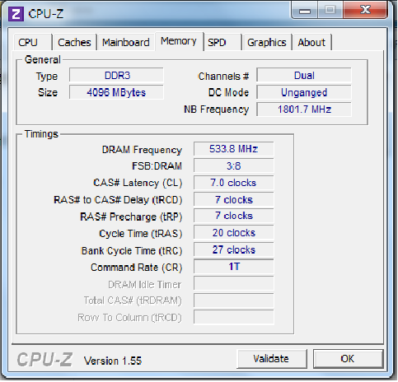
Task: Switch to the CPU tab
Action: (x=32, y=43)
